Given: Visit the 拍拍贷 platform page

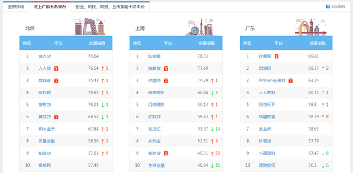Looking at the screenshot, I should click(x=155, y=68).
